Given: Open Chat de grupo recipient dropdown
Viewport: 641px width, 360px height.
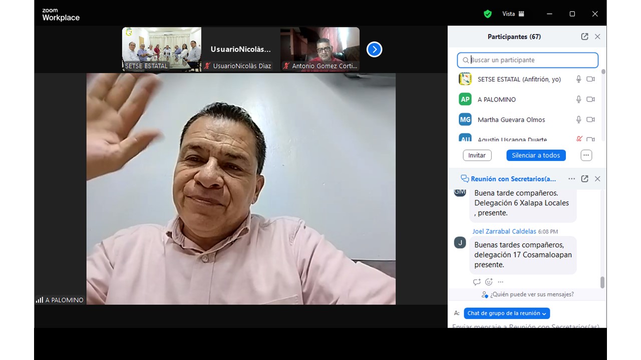Looking at the screenshot, I should click(x=507, y=313).
